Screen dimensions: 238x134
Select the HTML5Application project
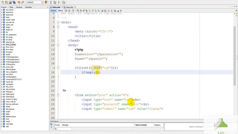tap(12, 57)
